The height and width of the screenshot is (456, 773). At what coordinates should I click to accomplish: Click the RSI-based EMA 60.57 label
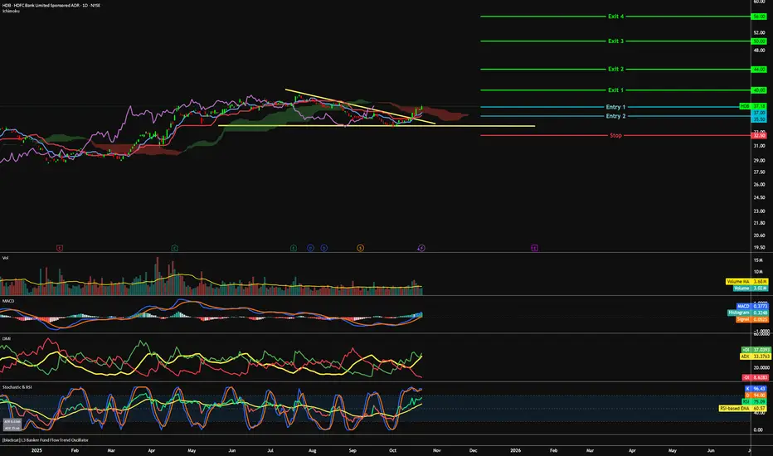coord(743,408)
